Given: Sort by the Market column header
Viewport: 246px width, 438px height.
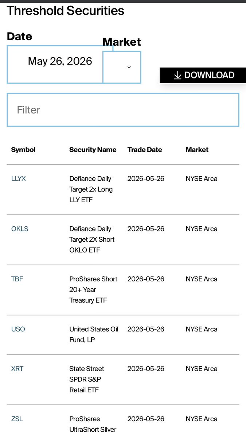Looking at the screenshot, I should (x=197, y=150).
